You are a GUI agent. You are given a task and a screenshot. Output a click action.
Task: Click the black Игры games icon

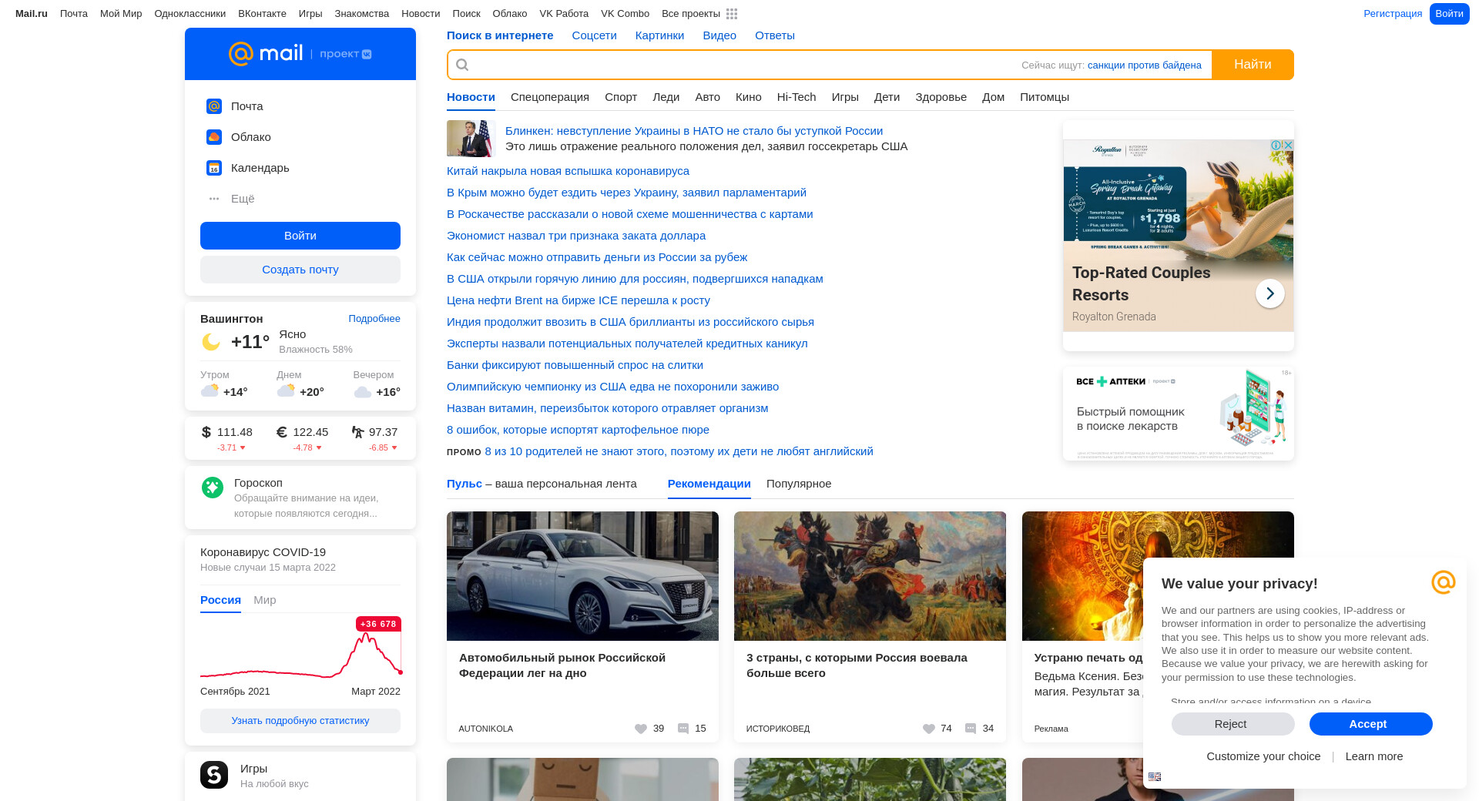pyautogui.click(x=214, y=775)
